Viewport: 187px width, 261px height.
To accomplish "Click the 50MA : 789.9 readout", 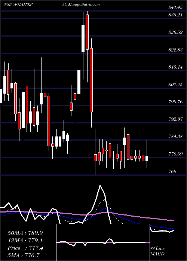I will (x=25, y=233).
